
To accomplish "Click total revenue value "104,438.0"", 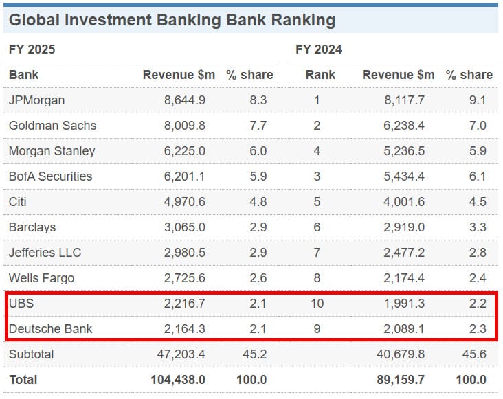I will click(178, 380).
